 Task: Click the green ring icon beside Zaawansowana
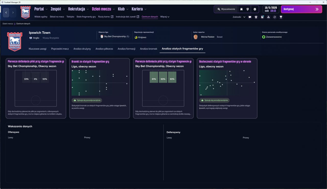click(264, 37)
